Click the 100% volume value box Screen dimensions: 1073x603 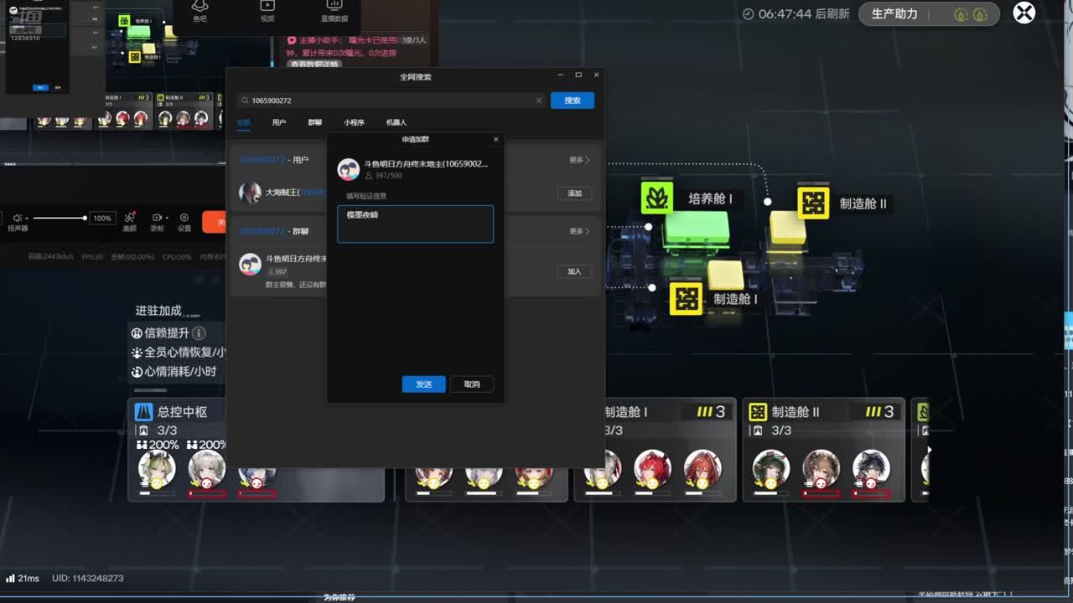point(102,218)
